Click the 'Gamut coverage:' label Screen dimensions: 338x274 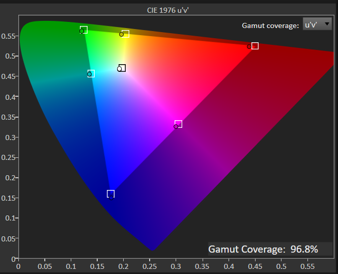[270, 25]
